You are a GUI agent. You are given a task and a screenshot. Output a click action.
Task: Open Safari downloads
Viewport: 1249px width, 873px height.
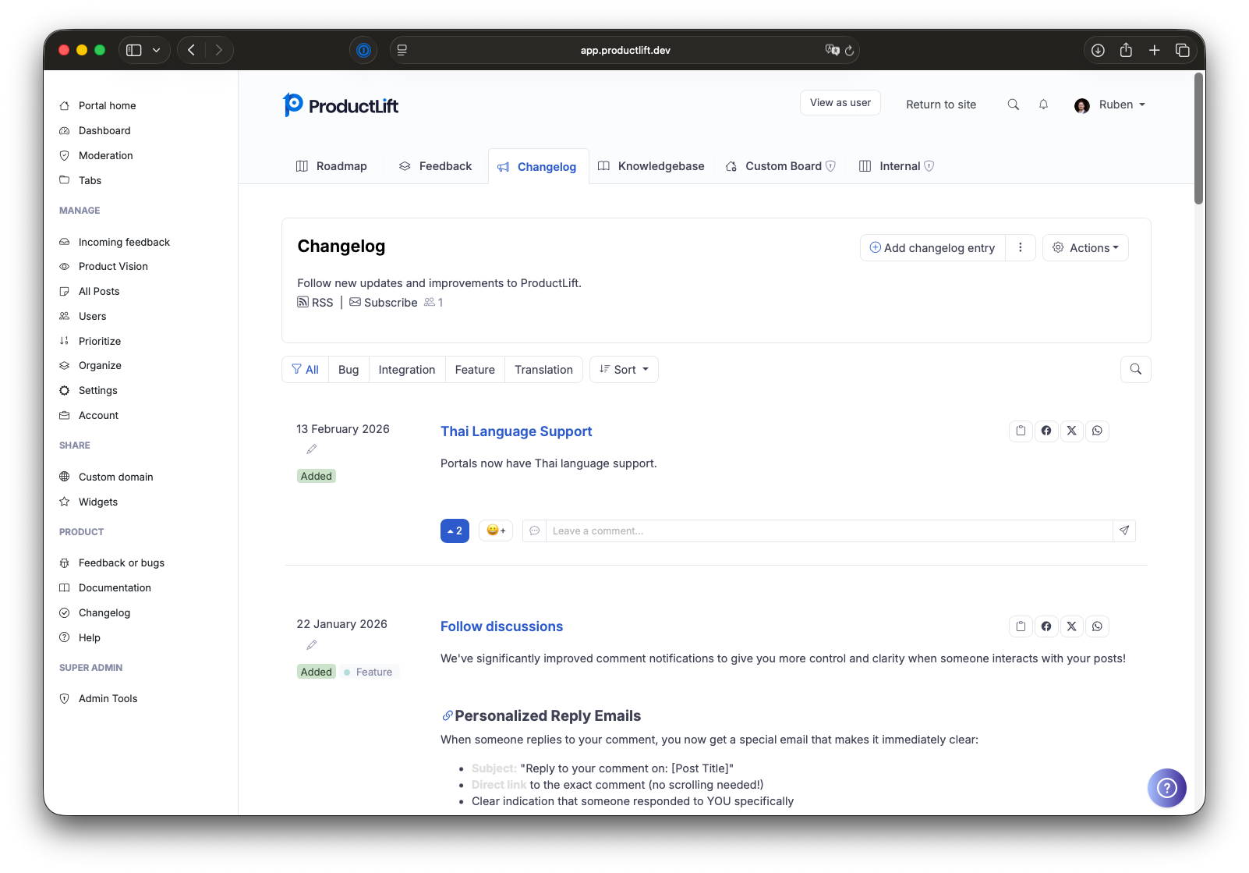click(x=1098, y=50)
